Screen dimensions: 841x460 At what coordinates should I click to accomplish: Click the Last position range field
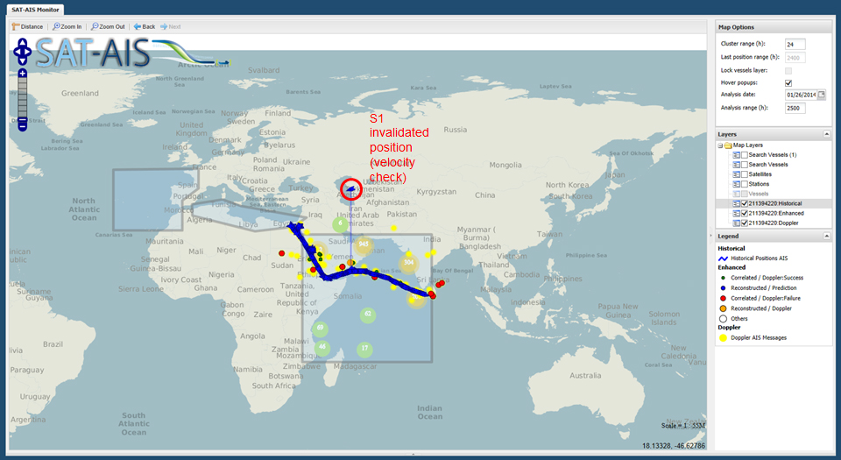click(795, 57)
